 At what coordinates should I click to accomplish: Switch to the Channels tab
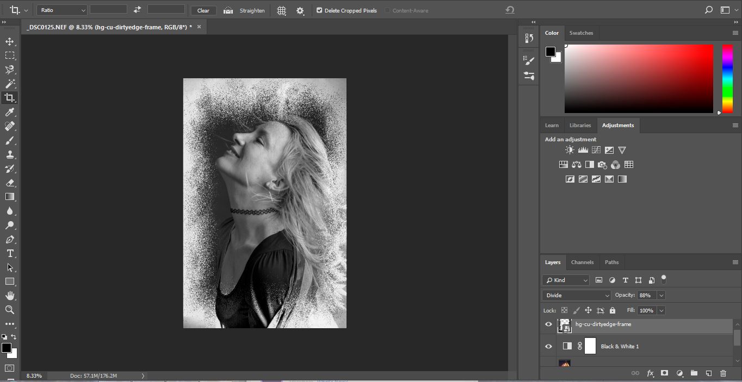pos(582,262)
